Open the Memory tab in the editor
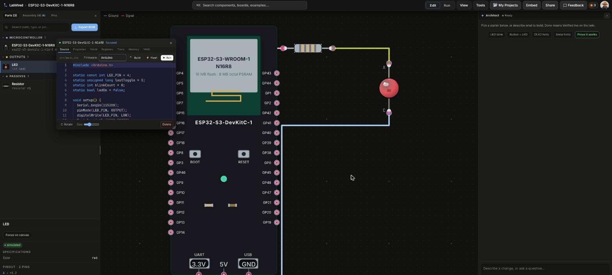Screen dimensions: 612x275 133,49
